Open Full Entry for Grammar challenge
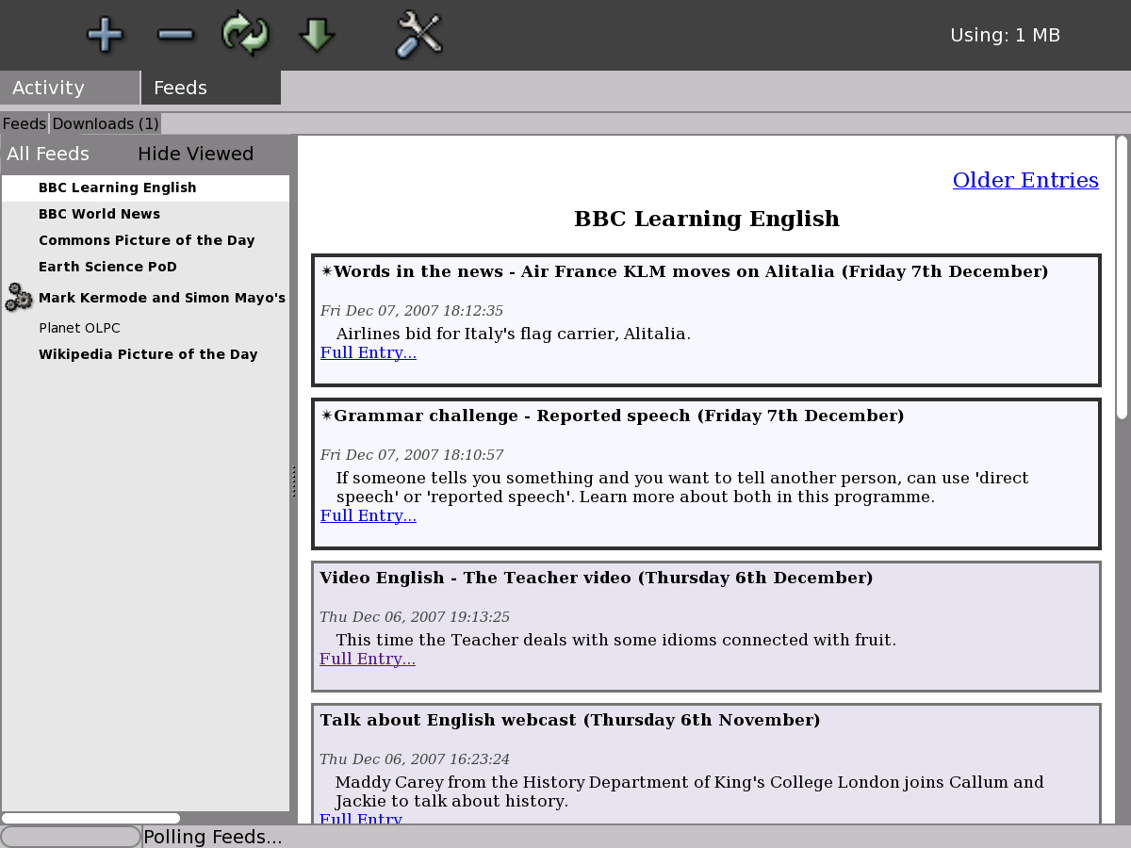 point(368,516)
